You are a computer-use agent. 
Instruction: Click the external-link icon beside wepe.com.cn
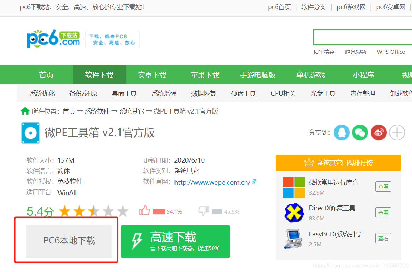pyautogui.click(x=254, y=182)
